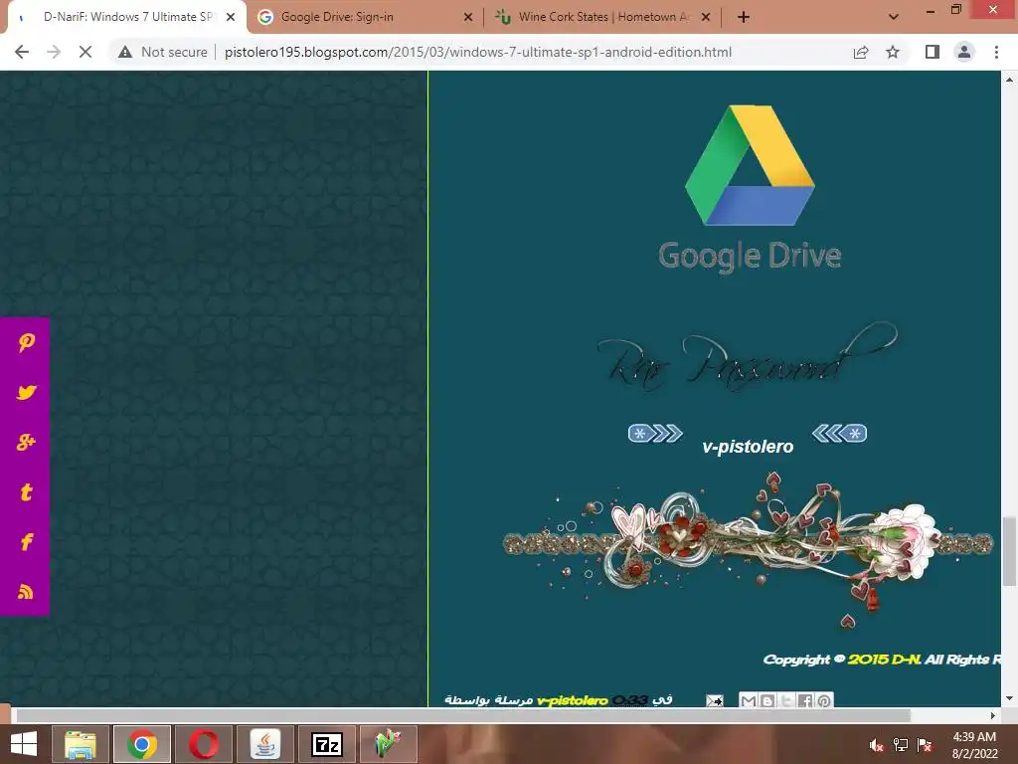Screen dimensions: 1018x764
Task: Click scroll down arrow on vertical scrollbar
Action: (1009, 698)
